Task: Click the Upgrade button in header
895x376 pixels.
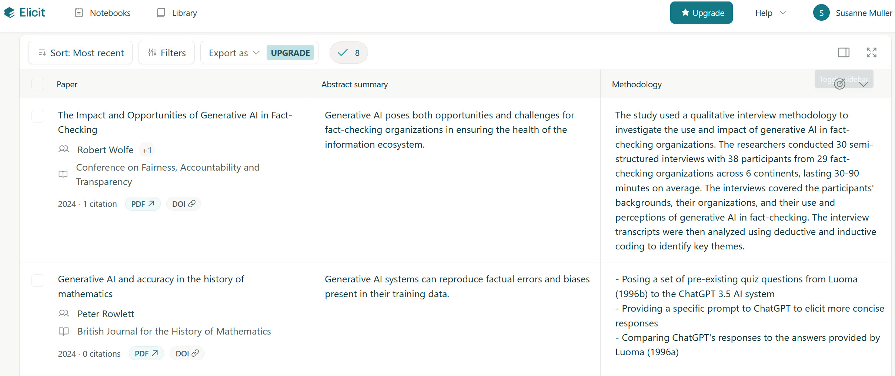Action: pos(701,13)
